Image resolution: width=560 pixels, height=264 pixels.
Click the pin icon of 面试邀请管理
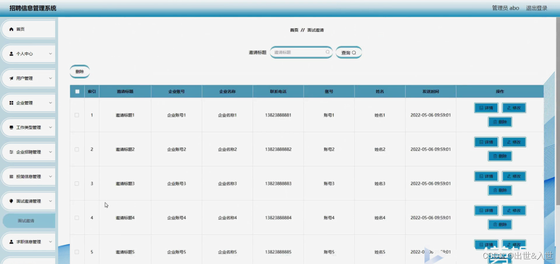12,201
